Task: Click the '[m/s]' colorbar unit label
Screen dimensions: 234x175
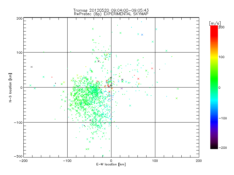Action: pos(215,23)
